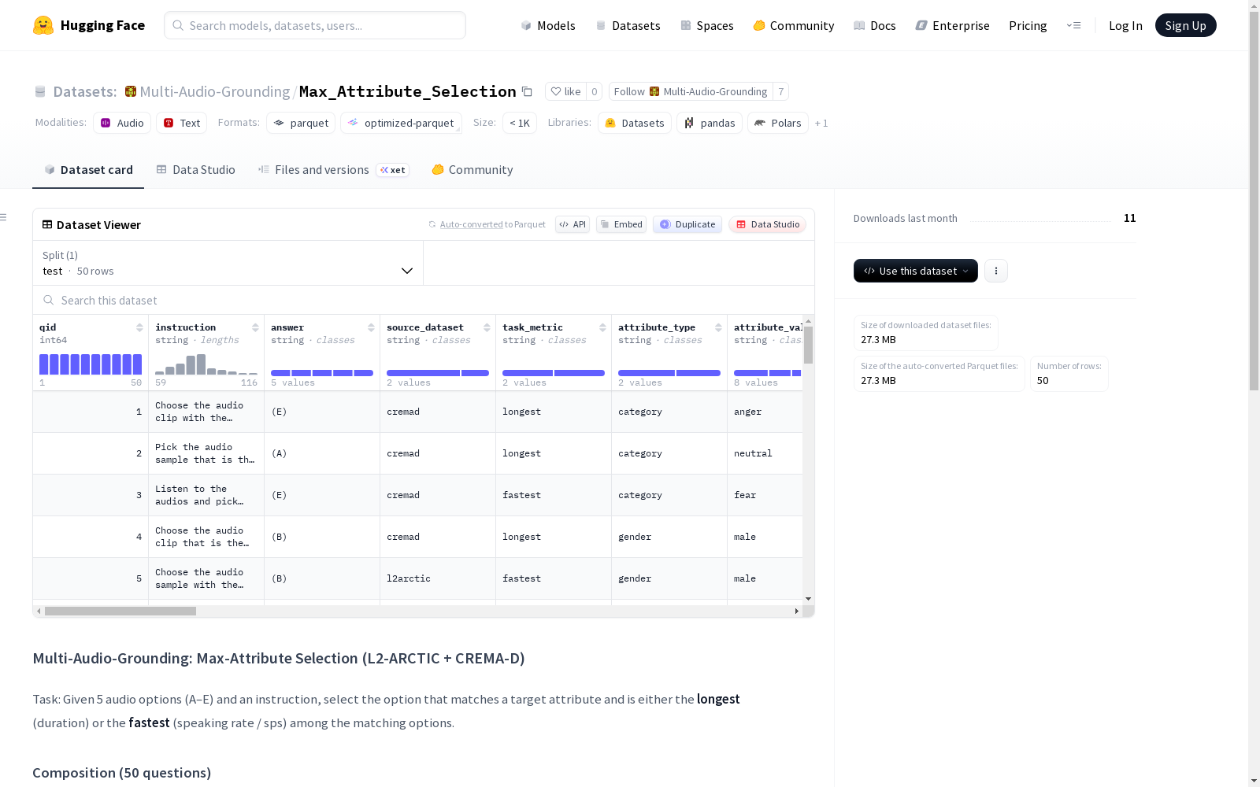Switch to the Data Studio tab
This screenshot has width=1260, height=787.
(x=196, y=170)
